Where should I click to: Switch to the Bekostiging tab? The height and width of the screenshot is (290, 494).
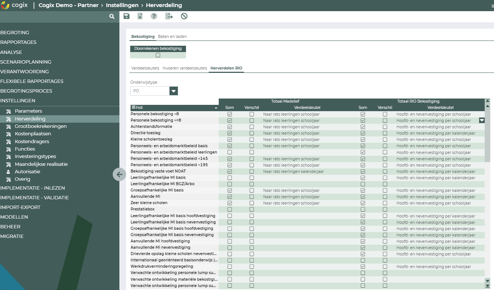143,36
